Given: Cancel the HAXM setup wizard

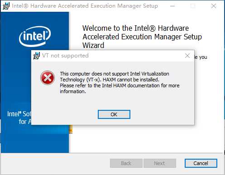Looking at the screenshot, I should point(201,163).
